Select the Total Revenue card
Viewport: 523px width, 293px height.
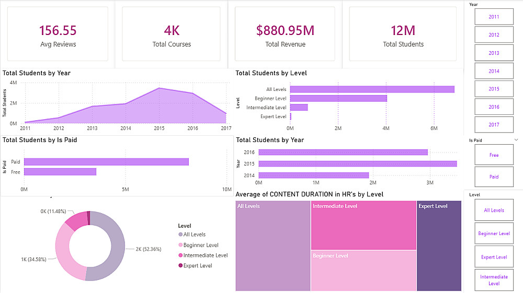pyautogui.click(x=285, y=34)
